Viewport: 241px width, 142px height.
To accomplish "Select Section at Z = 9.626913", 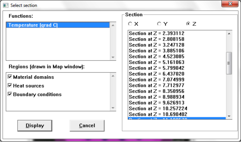I will (x=177, y=103).
